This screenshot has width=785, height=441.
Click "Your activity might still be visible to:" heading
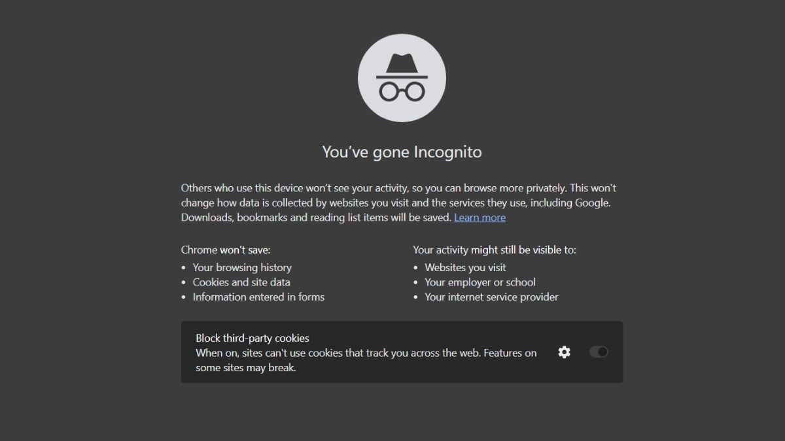(x=495, y=250)
